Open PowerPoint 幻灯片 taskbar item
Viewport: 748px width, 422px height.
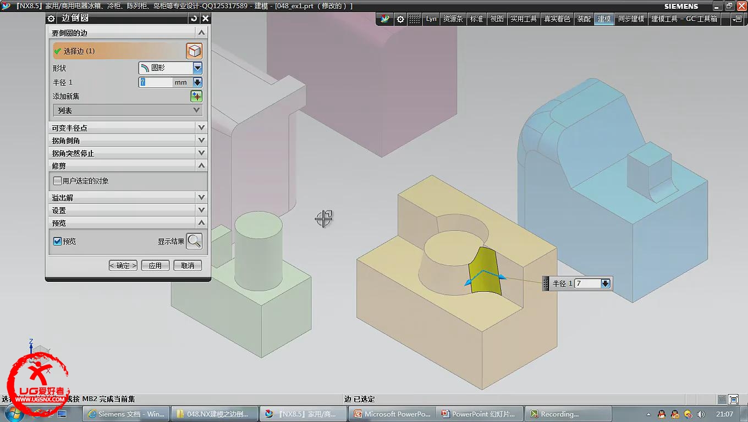480,414
